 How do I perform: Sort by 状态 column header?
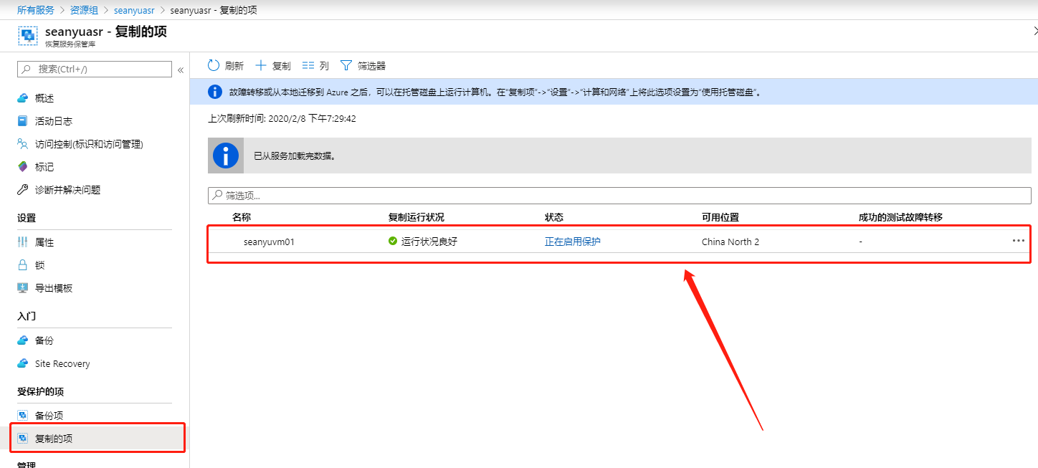[554, 217]
